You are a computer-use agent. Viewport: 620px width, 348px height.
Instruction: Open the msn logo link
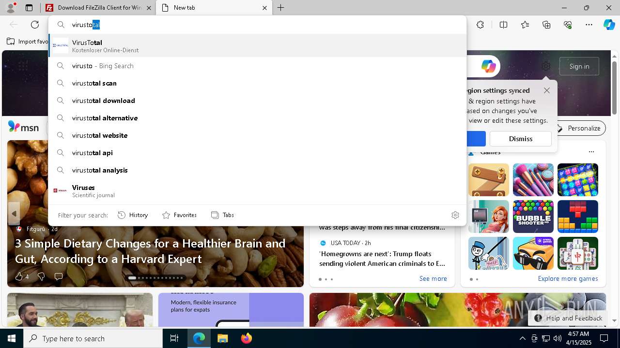point(23,127)
